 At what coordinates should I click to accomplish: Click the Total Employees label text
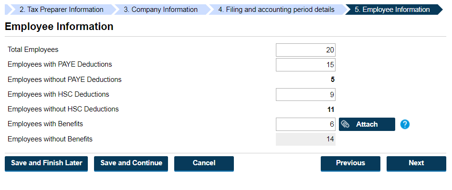pyautogui.click(x=33, y=50)
